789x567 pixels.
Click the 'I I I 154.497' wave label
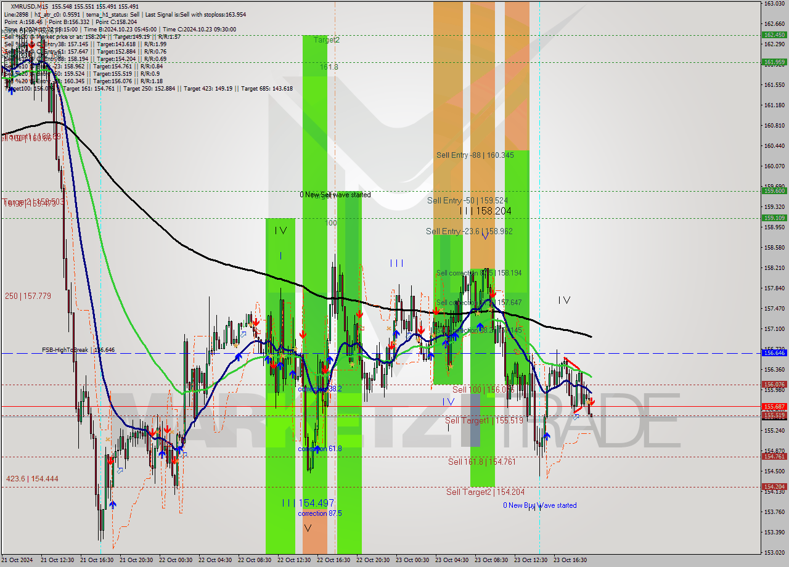(x=308, y=504)
